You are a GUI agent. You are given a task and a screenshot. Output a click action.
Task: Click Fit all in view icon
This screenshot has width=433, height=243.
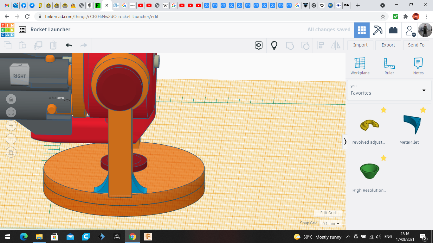(x=11, y=112)
